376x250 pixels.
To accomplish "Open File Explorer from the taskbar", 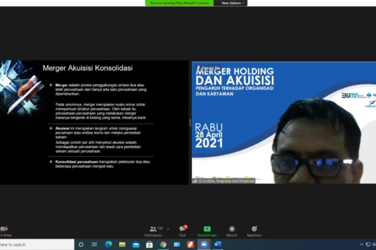I will (122, 244).
